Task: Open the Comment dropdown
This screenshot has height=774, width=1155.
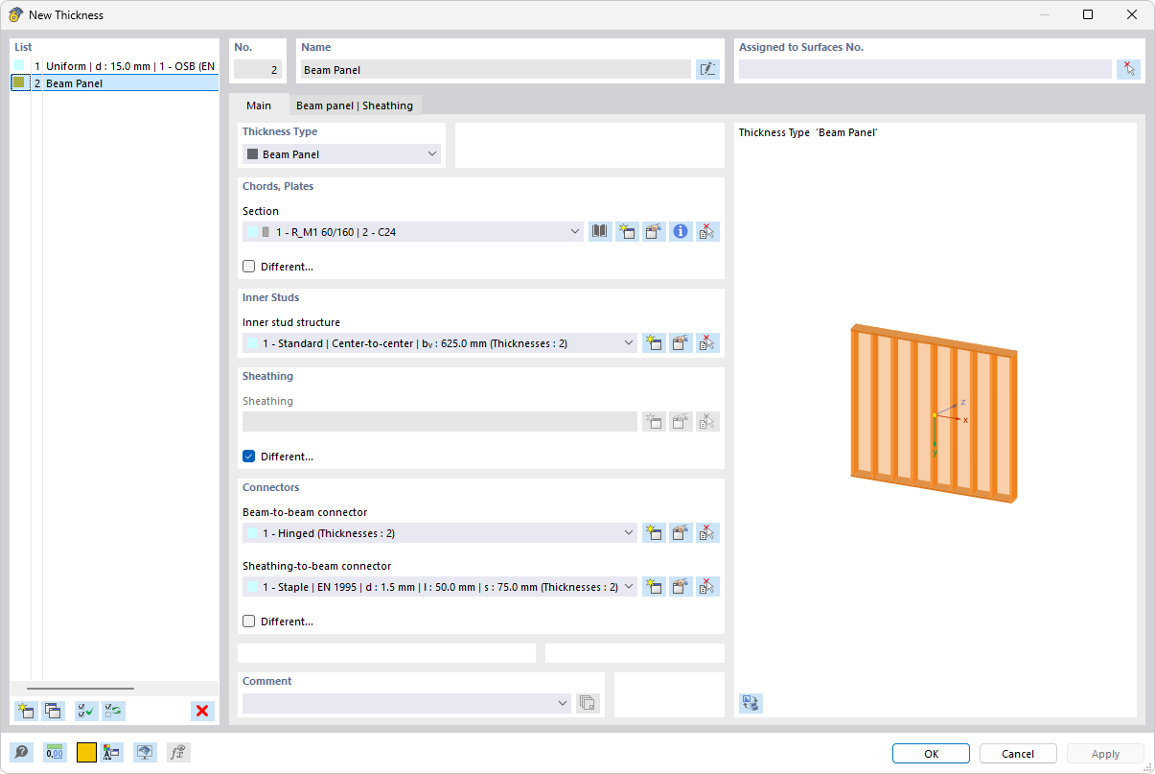Action: click(564, 702)
